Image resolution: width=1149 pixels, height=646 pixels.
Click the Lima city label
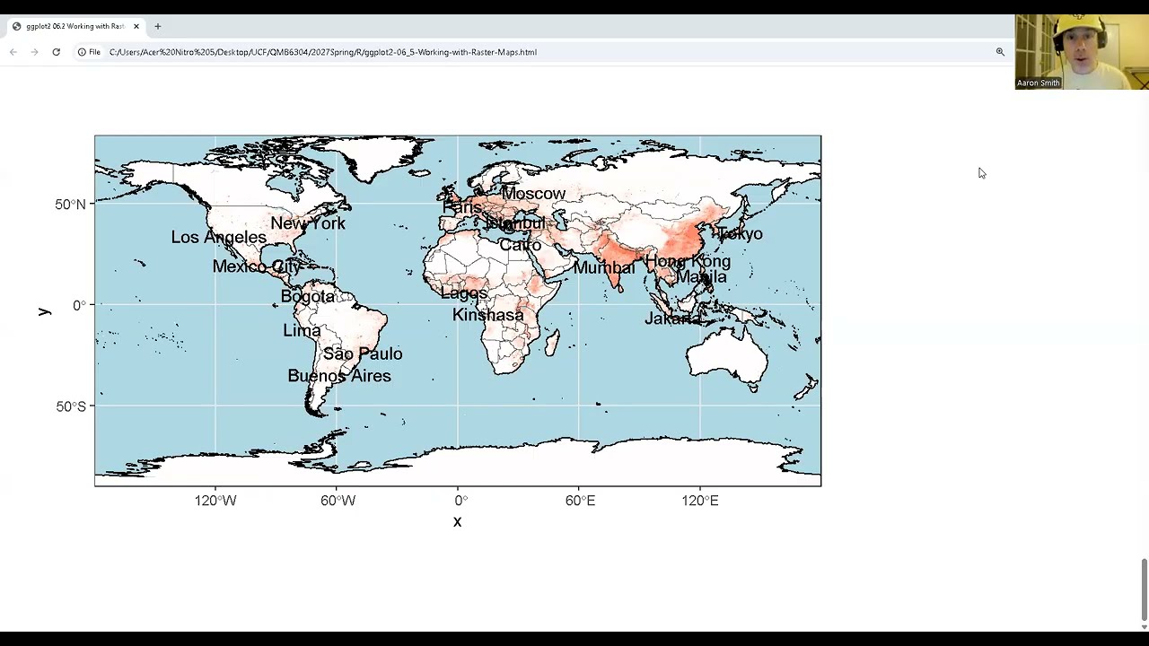click(x=302, y=331)
